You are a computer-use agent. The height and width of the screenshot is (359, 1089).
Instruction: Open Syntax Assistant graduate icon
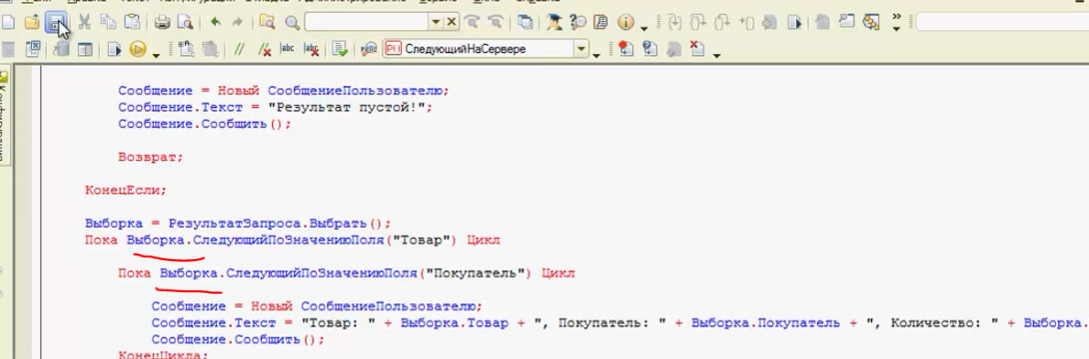[555, 22]
